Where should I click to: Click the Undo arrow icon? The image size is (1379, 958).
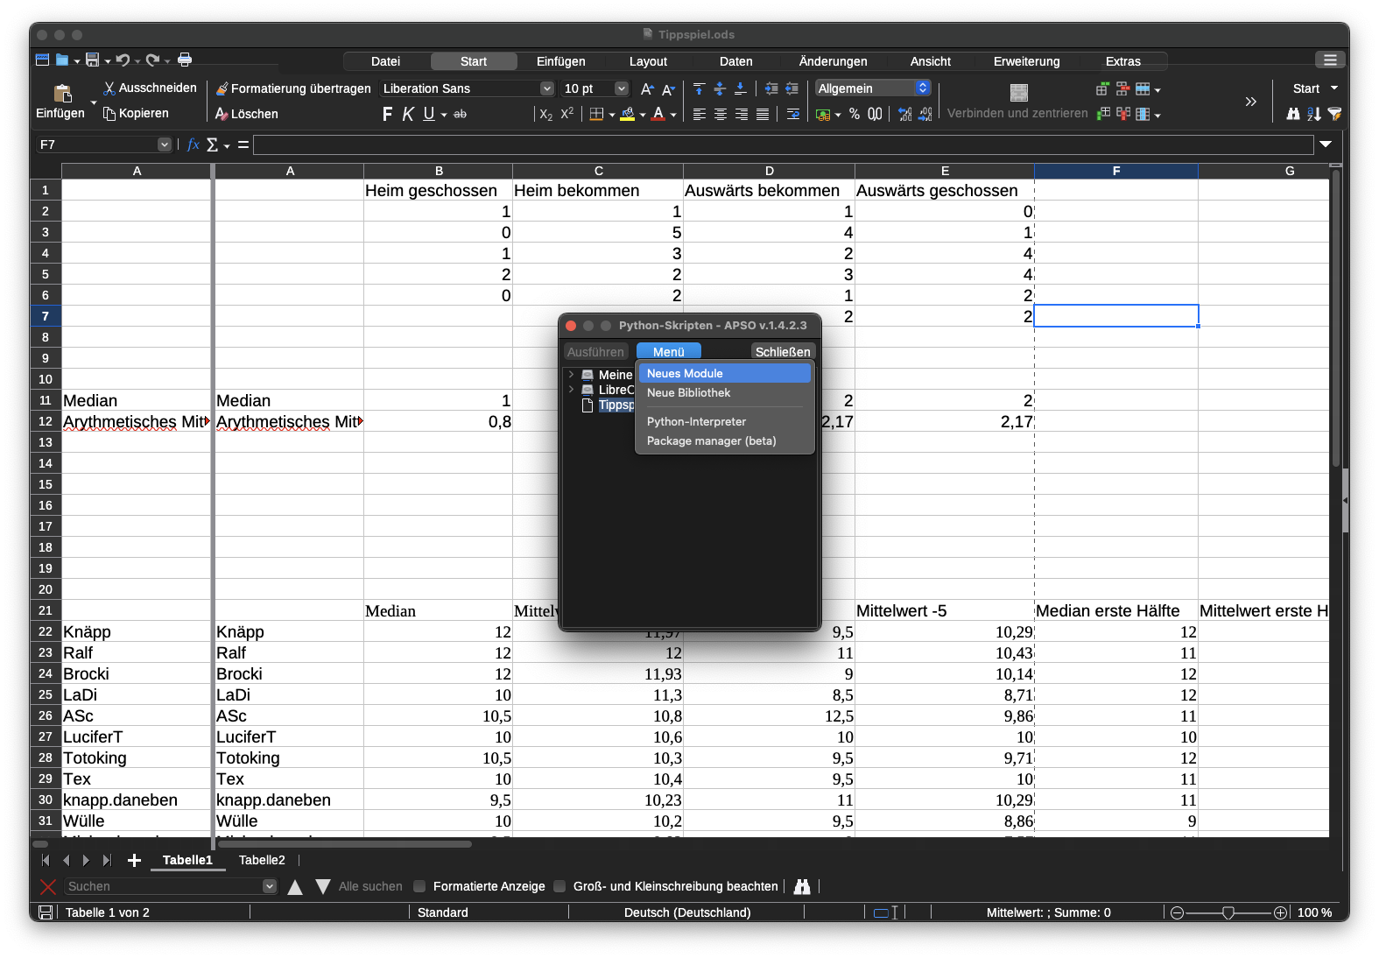(123, 60)
